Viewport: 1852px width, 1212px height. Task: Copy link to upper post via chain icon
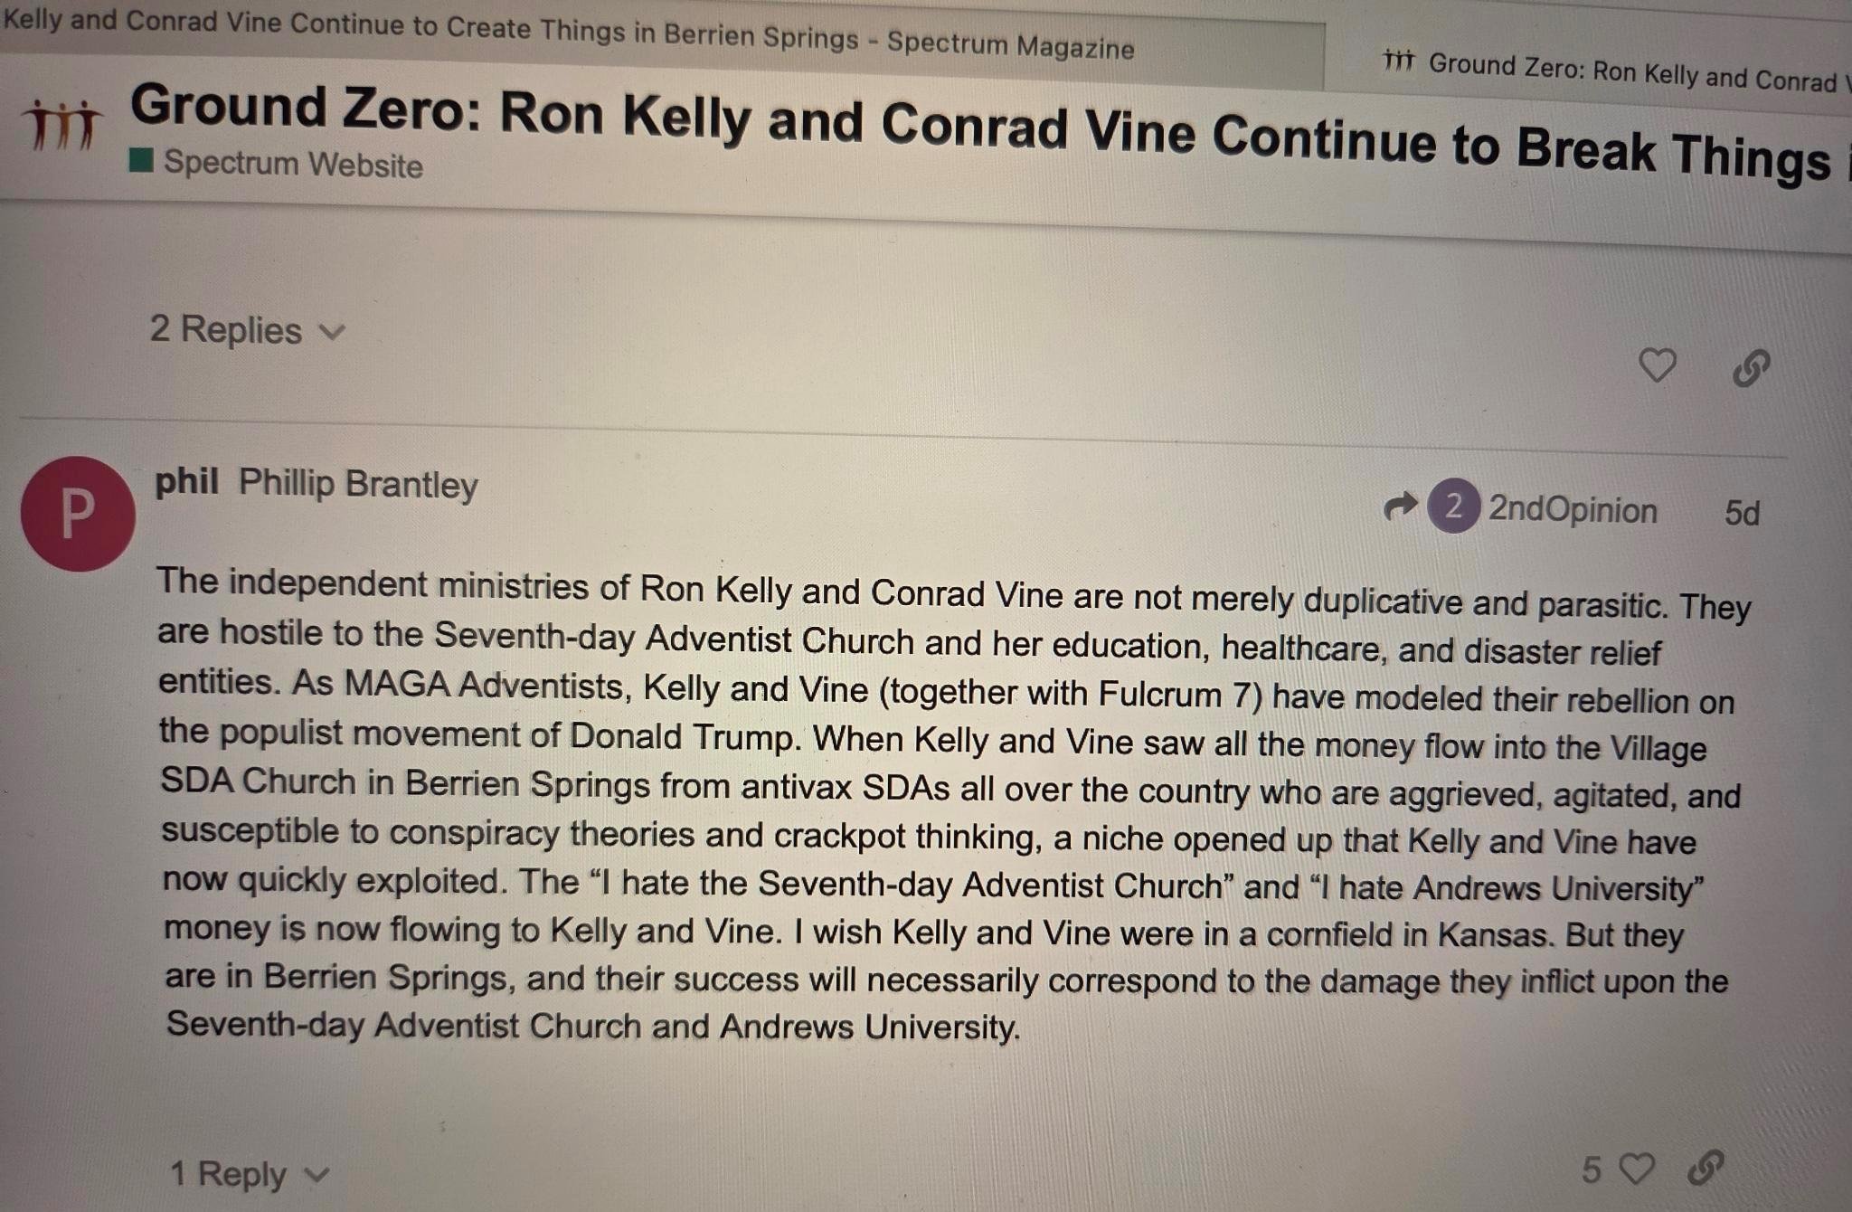1751,368
